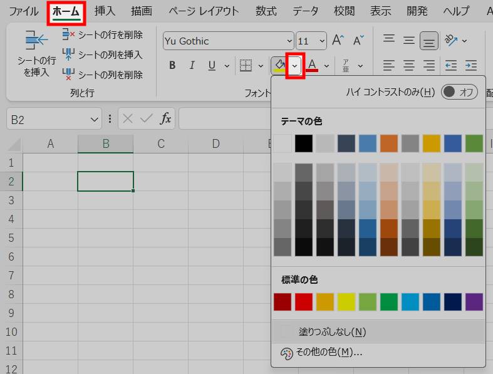This screenshot has width=493, height=374.
Task: Select column D header
Action: (x=215, y=143)
